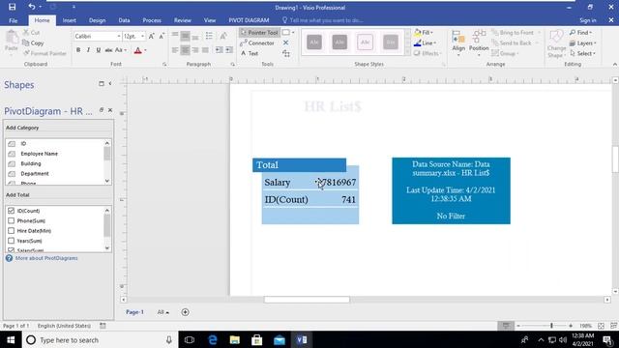619x348 pixels.
Task: Open the Font name dropdown
Action: coord(118,37)
